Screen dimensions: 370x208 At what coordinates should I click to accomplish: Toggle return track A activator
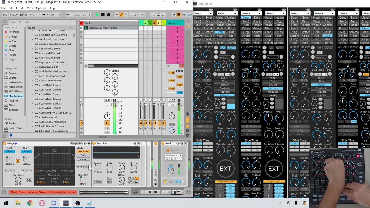pyautogui.click(x=141, y=123)
